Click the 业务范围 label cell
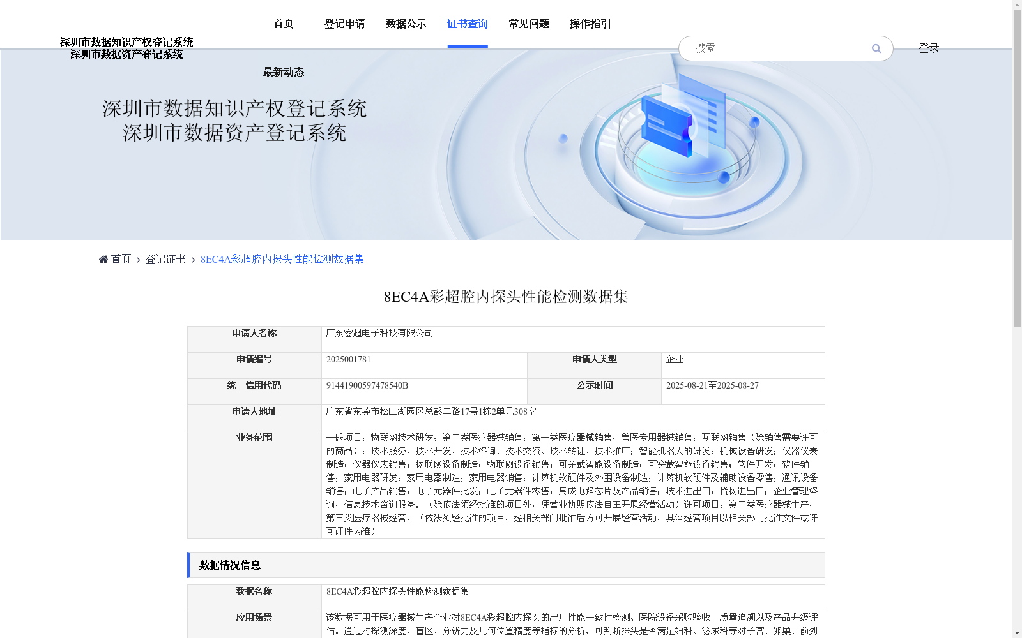The width and height of the screenshot is (1022, 638). tap(254, 485)
